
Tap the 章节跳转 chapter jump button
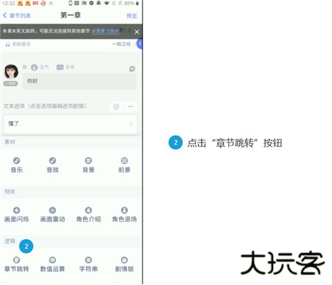point(17,264)
